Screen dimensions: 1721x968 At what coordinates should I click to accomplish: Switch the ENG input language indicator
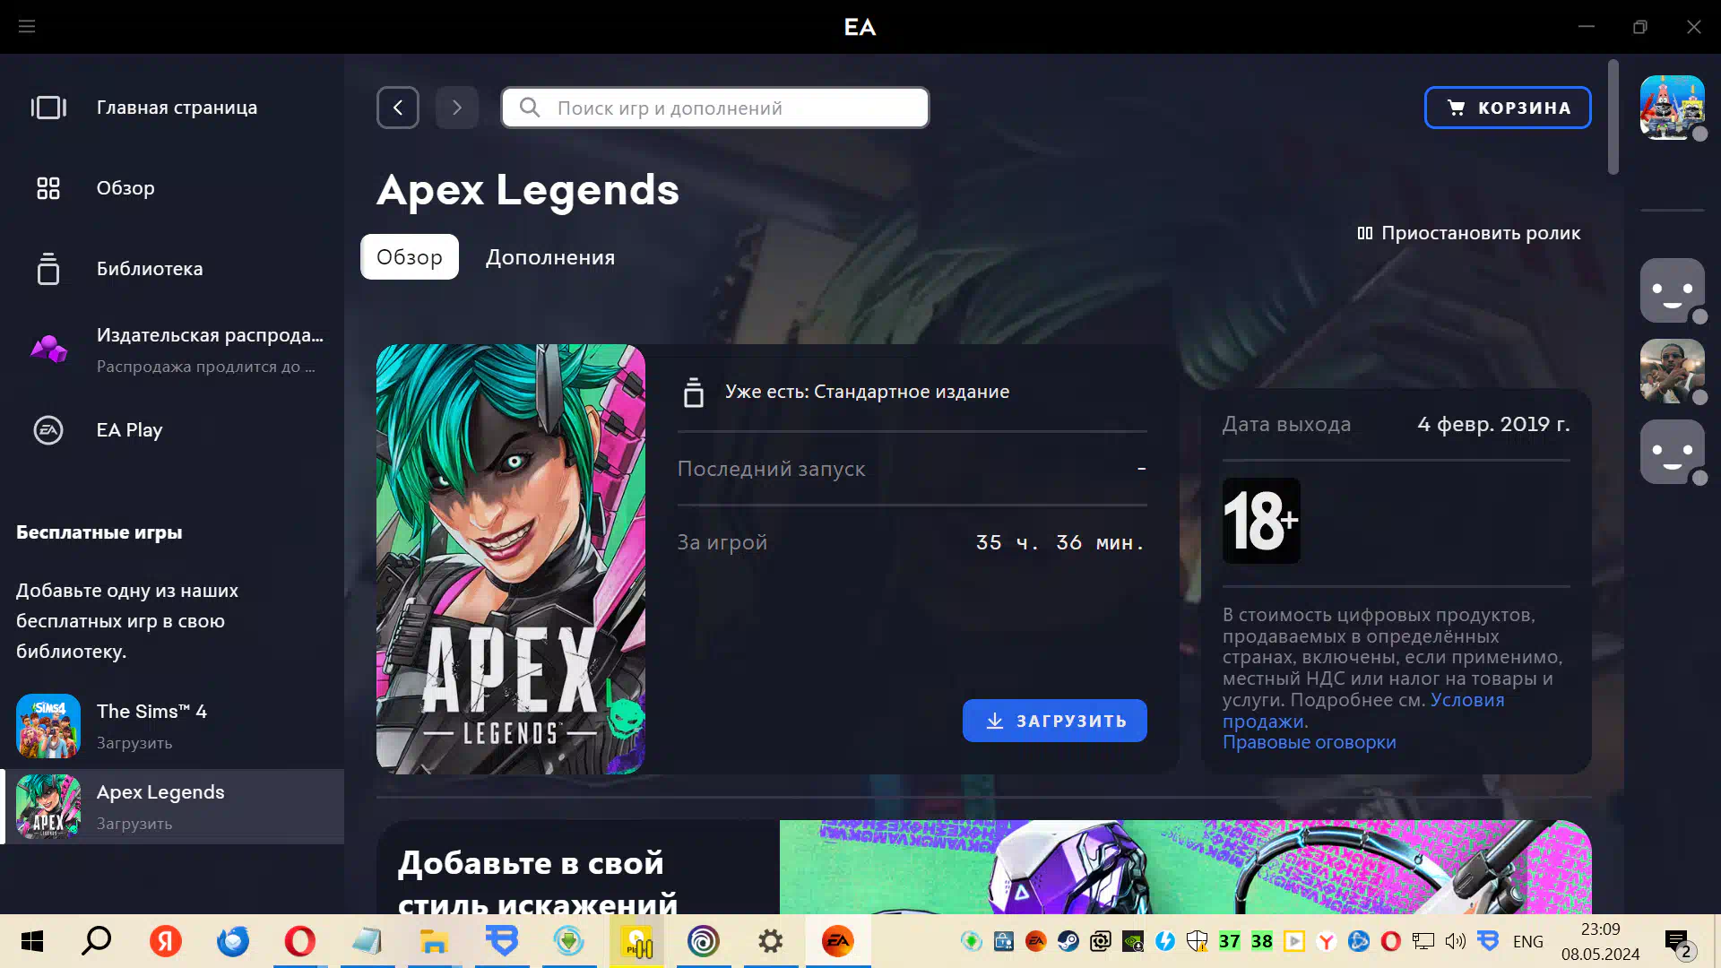[x=1528, y=941]
